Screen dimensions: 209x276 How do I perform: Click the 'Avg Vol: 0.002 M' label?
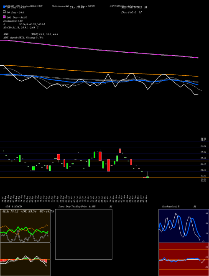[x=134, y=8]
